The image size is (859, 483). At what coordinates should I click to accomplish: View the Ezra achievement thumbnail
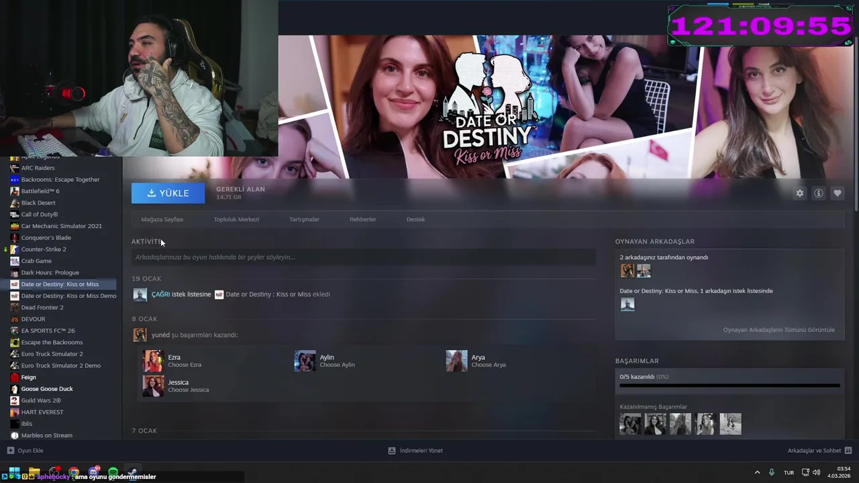pos(153,361)
